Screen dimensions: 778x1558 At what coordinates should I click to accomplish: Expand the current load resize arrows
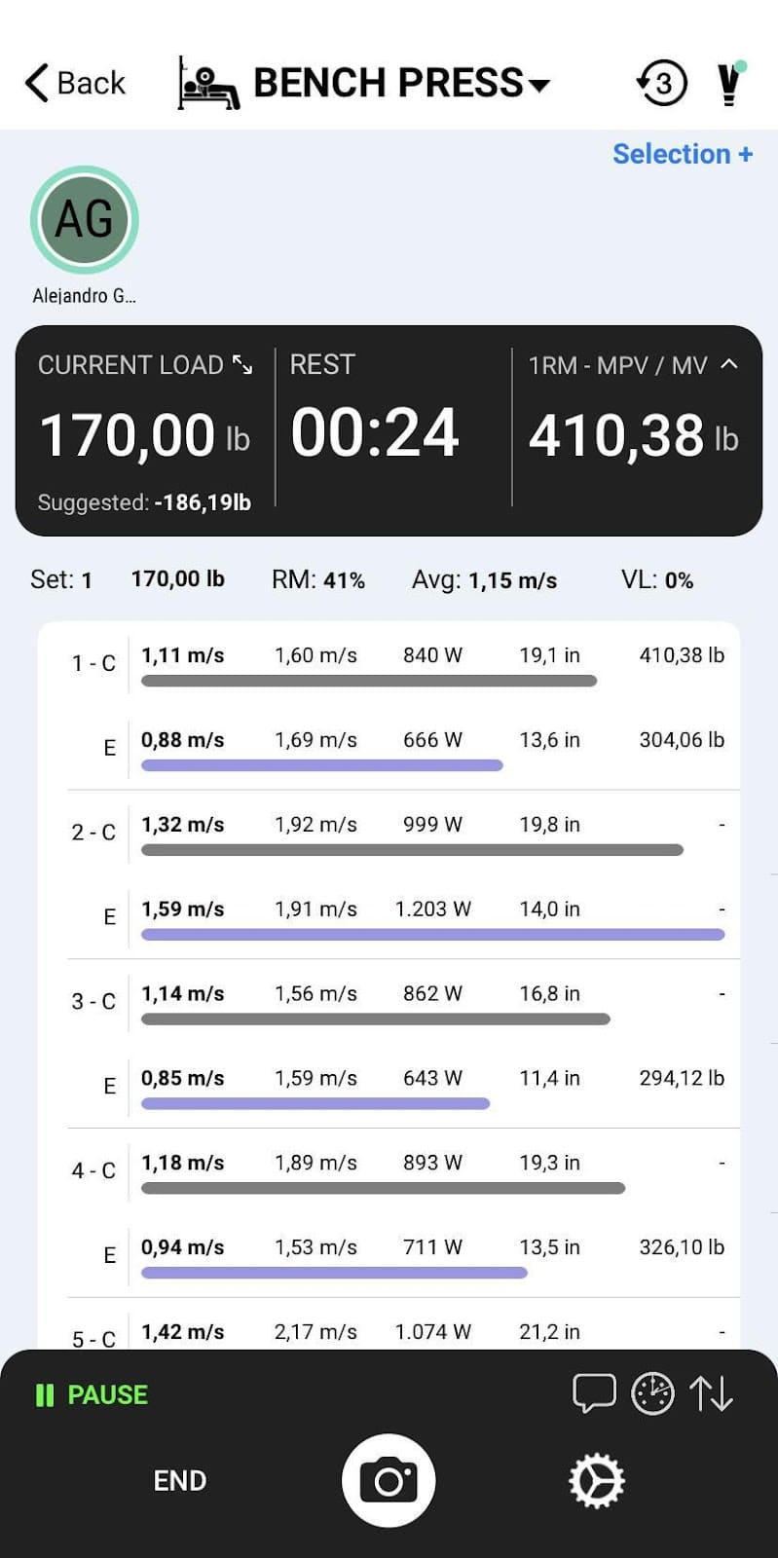point(242,365)
